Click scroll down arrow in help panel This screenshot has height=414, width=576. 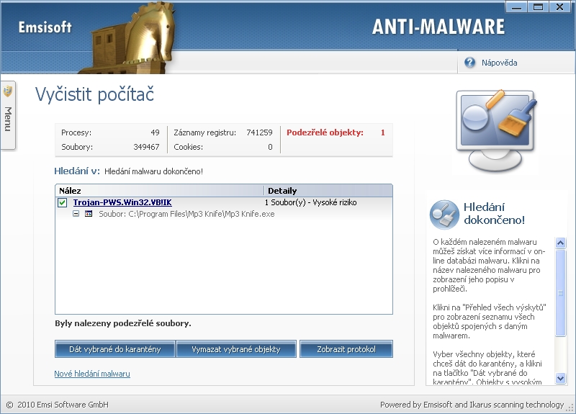[560, 378]
